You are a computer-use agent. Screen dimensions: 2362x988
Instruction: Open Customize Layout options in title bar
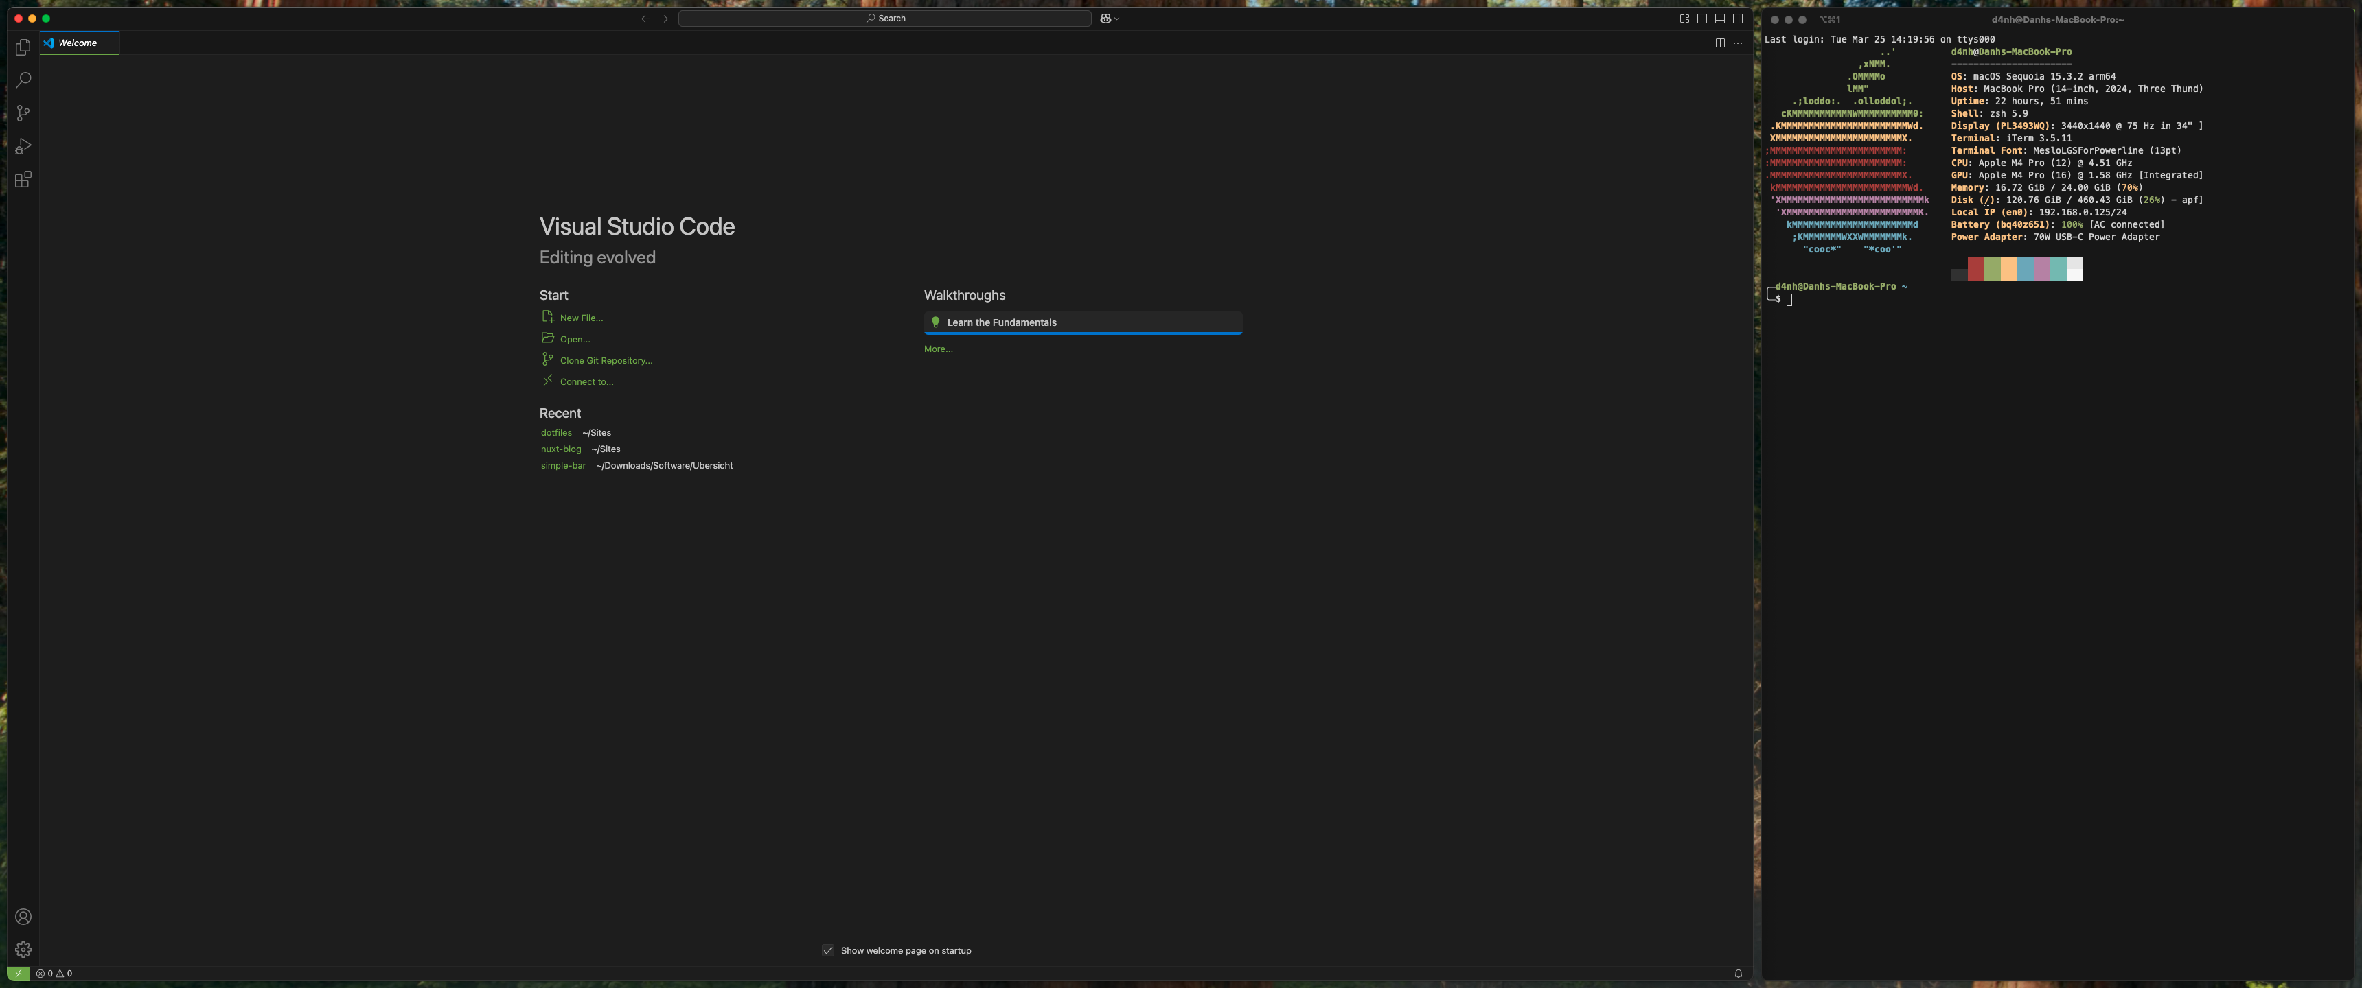[x=1684, y=19]
